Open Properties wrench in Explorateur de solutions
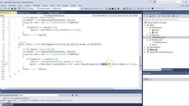 tap(173, 16)
